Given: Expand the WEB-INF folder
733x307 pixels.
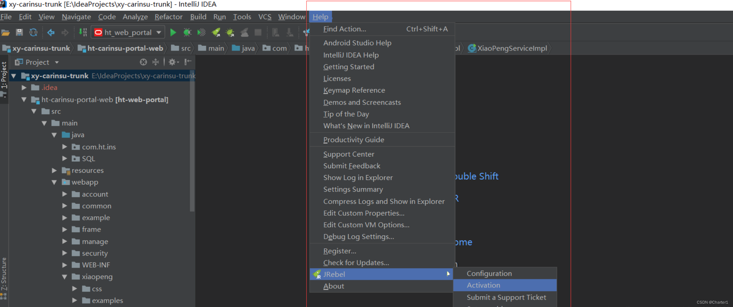Looking at the screenshot, I should pyautogui.click(x=65, y=265).
